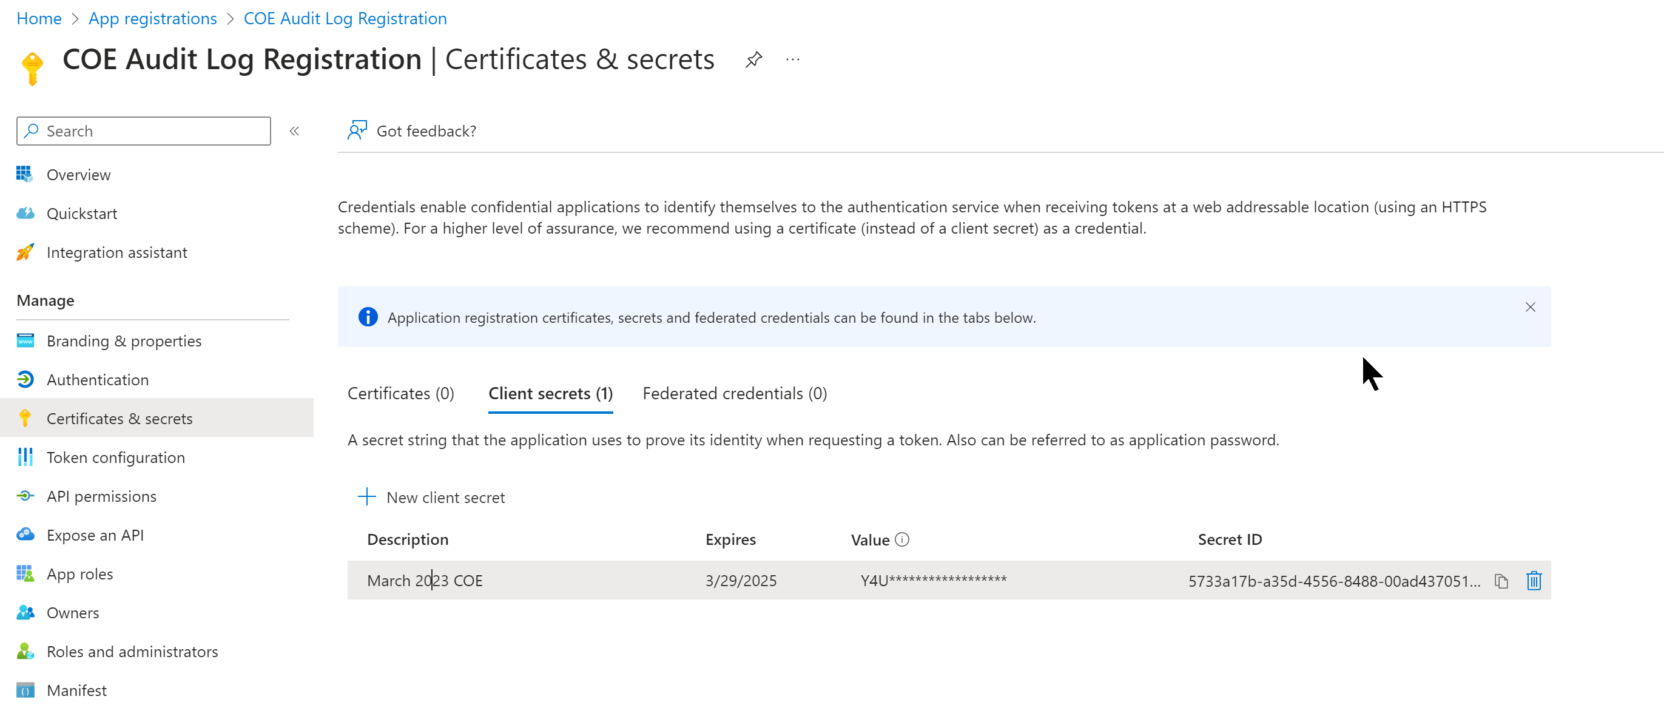Switch to the Certificates tab
Image resolution: width=1664 pixels, height=719 pixels.
tap(400, 393)
